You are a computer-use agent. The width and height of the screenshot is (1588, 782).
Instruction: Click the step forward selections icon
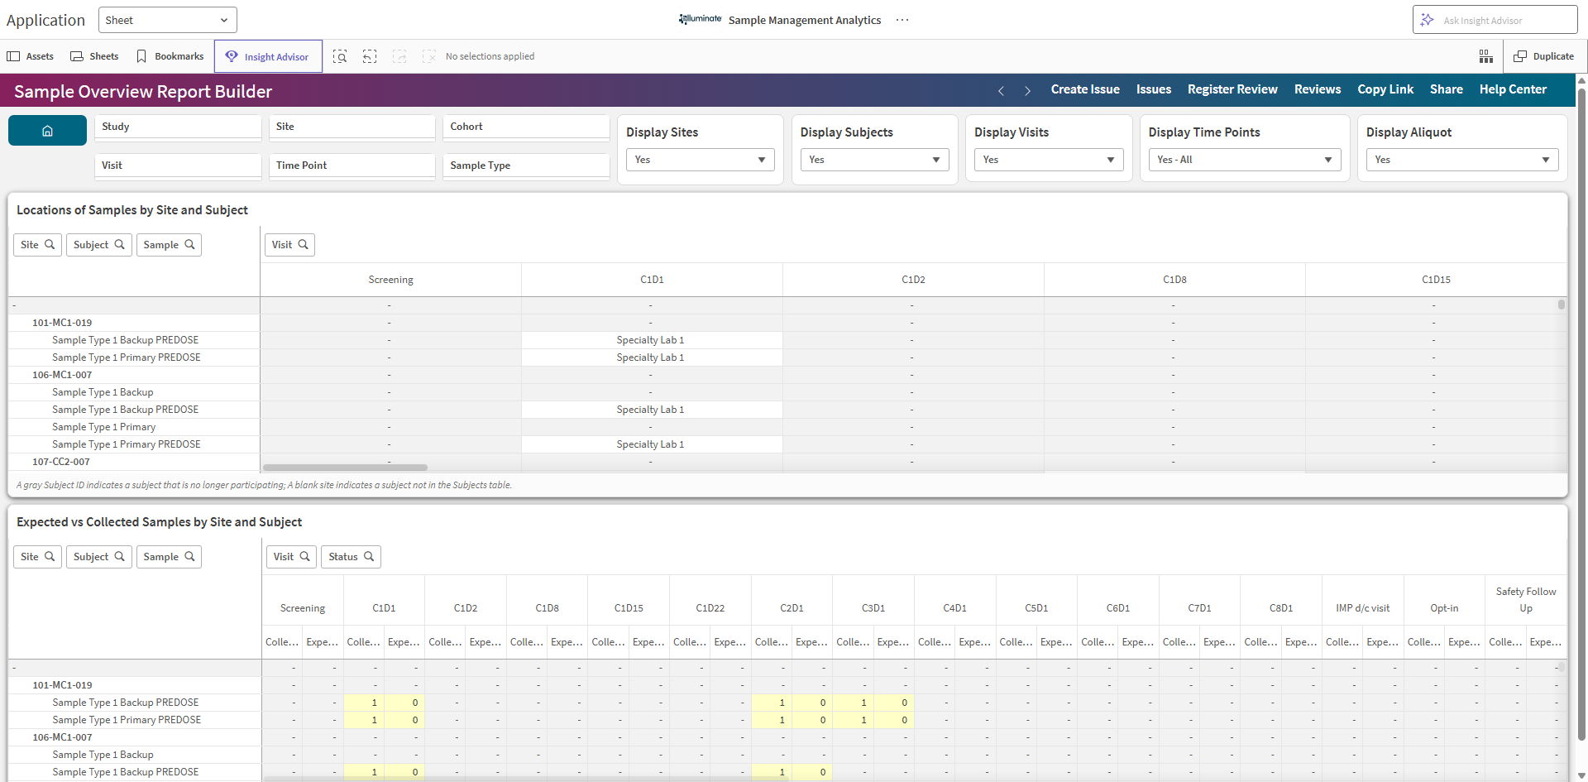pyautogui.click(x=399, y=56)
